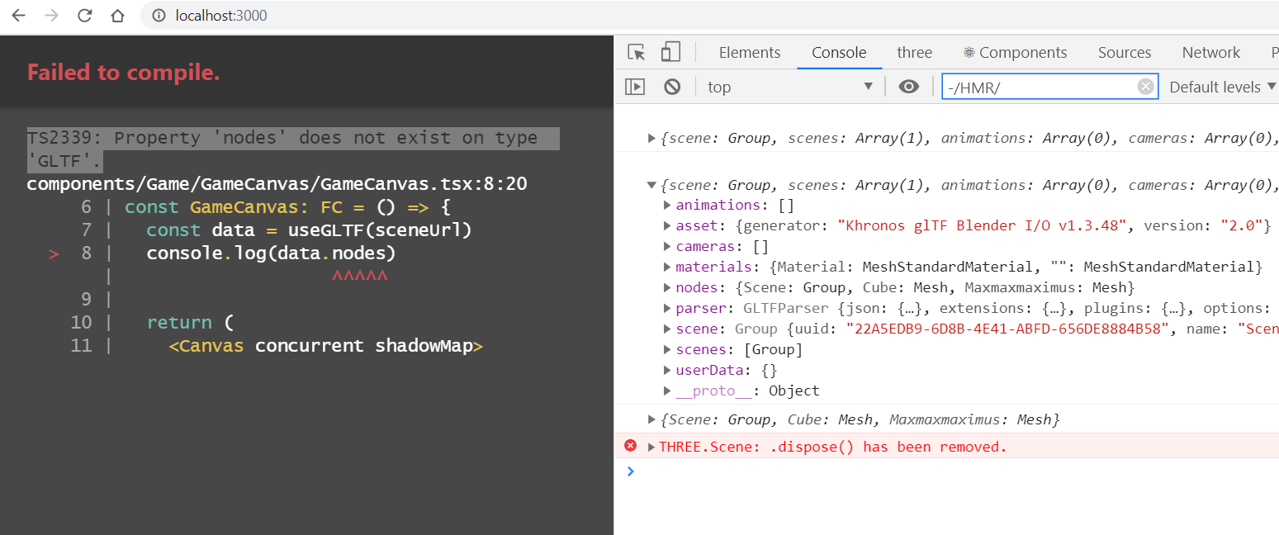Click the site info icon in address bar
Viewport: 1279px width, 535px height.
pos(159,16)
